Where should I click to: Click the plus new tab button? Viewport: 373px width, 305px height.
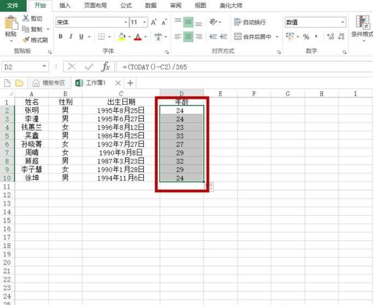(x=130, y=83)
